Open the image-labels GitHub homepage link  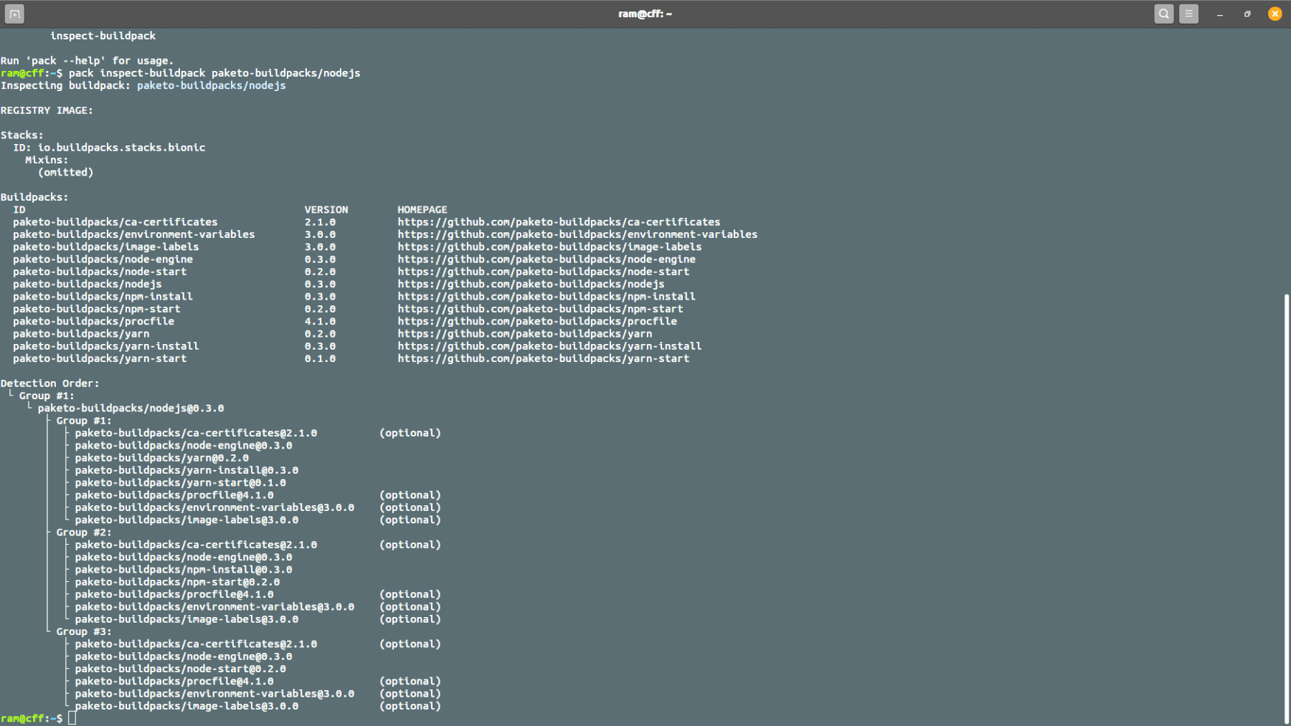tap(549, 247)
